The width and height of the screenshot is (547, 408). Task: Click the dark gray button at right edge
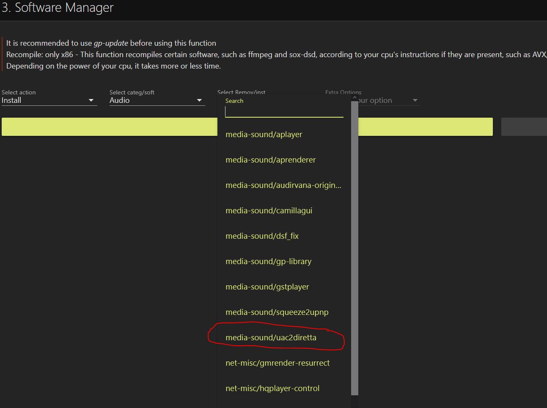point(524,127)
